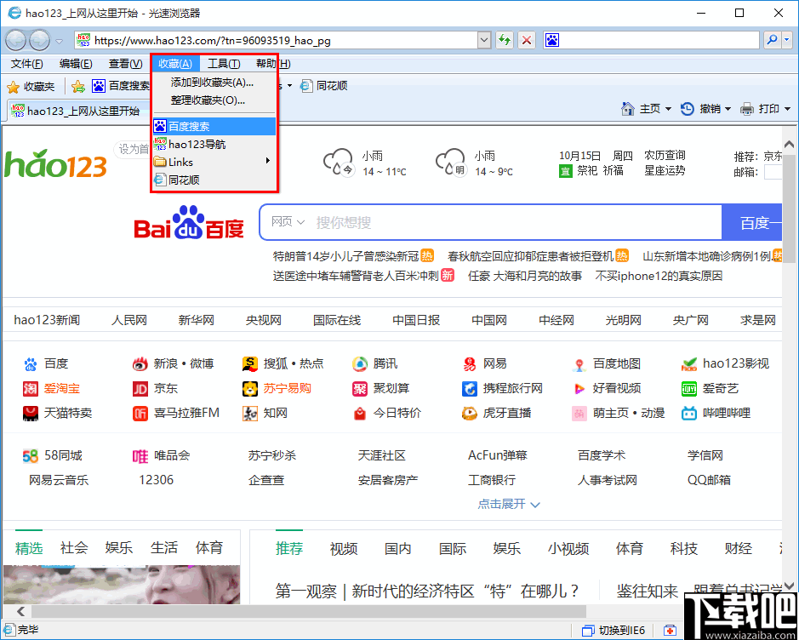The height and width of the screenshot is (640, 799).
Task: Switch to the 社会 news tab
Action: pyautogui.click(x=74, y=548)
